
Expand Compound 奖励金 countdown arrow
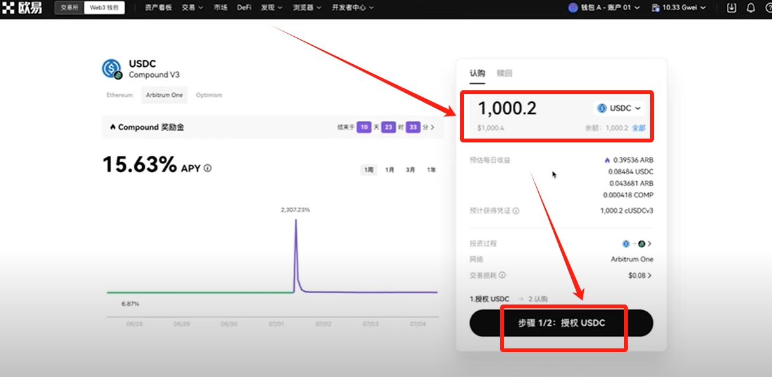(x=433, y=127)
